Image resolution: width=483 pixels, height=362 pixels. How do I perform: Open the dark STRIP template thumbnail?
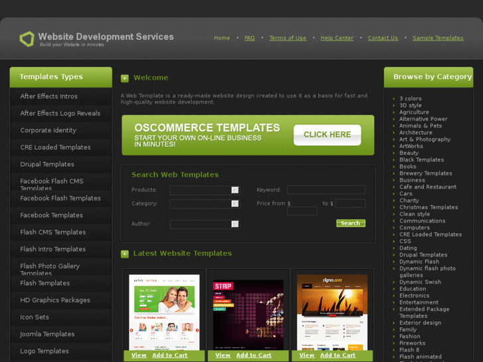pos(248,315)
